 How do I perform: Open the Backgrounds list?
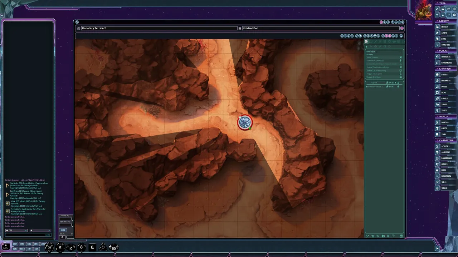(x=447, y=158)
